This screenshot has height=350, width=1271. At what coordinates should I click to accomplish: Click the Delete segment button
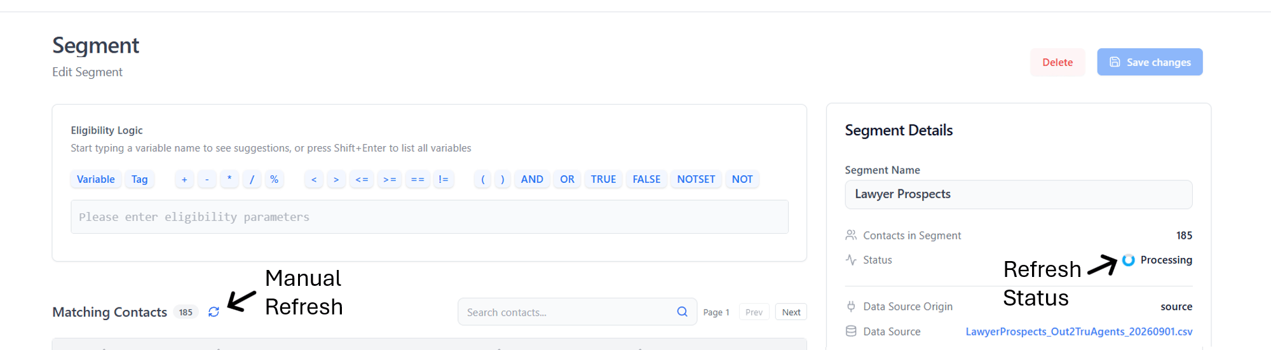pyautogui.click(x=1057, y=62)
